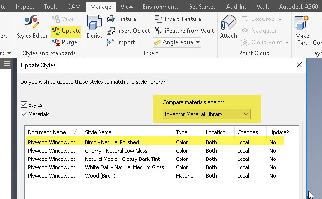
Task: Close the Update Styles dialog
Action: pyautogui.click(x=299, y=65)
